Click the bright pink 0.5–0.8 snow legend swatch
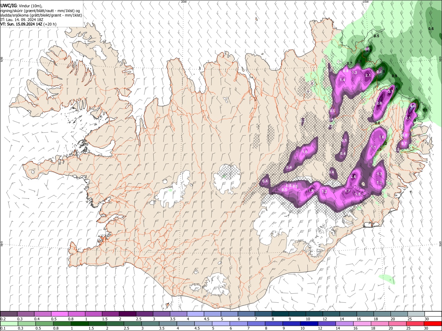 click(x=60, y=314)
